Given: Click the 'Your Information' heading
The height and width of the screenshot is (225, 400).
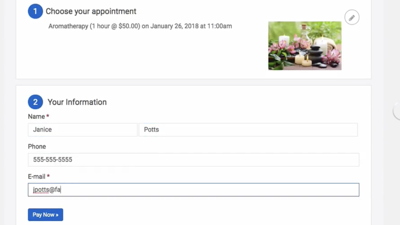Looking at the screenshot, I should coord(77,102).
